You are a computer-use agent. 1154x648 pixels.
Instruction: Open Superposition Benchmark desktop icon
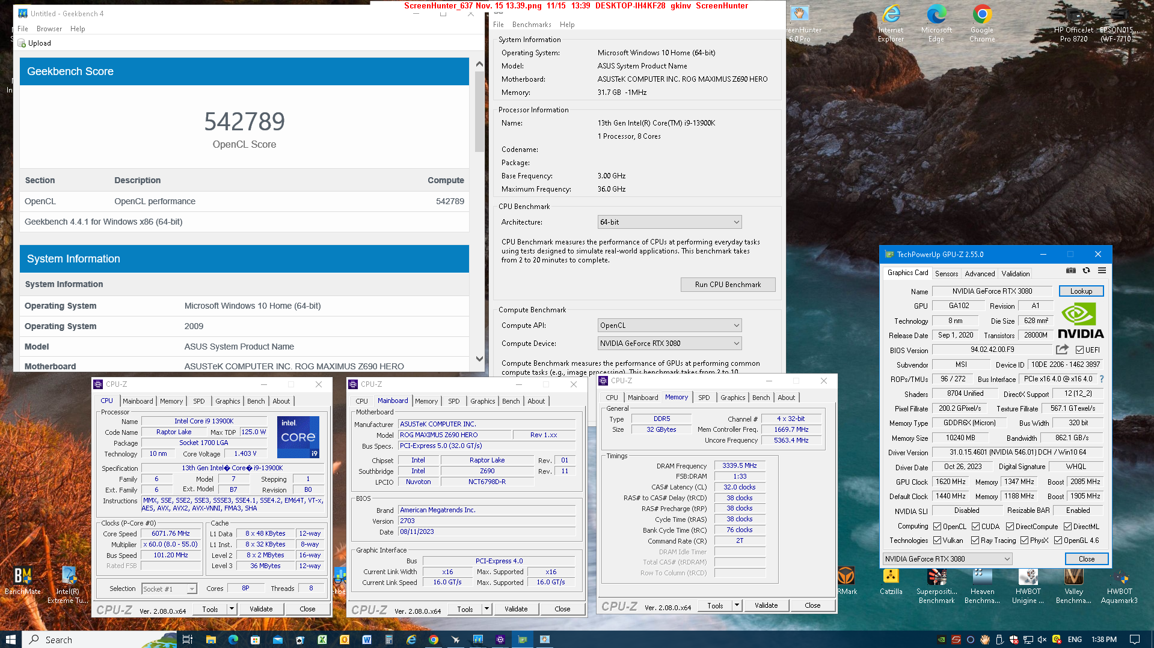(x=936, y=586)
